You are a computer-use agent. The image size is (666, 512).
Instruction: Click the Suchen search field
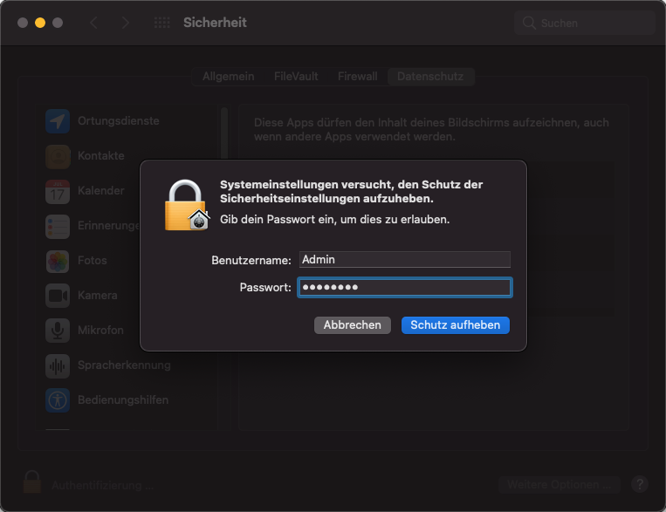tap(585, 23)
